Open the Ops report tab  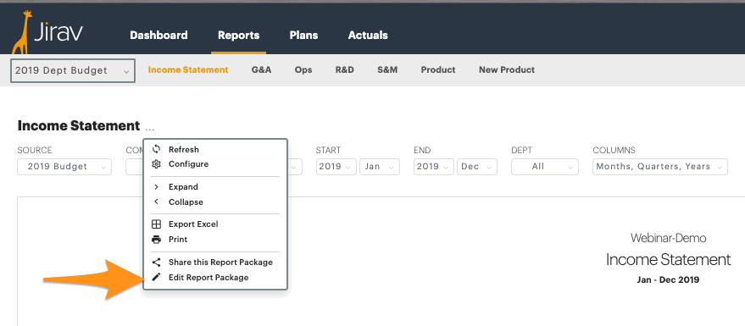click(303, 69)
